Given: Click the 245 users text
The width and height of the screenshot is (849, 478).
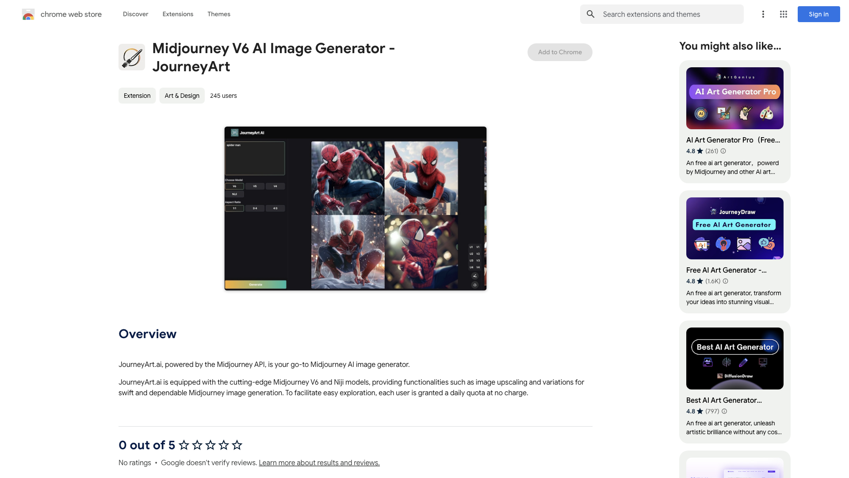Looking at the screenshot, I should click(x=223, y=96).
